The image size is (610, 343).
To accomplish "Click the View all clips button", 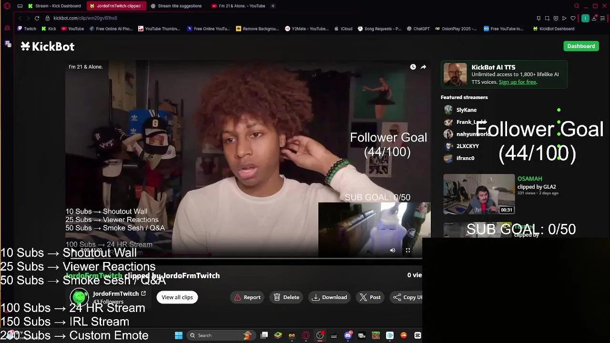I will click(x=177, y=297).
